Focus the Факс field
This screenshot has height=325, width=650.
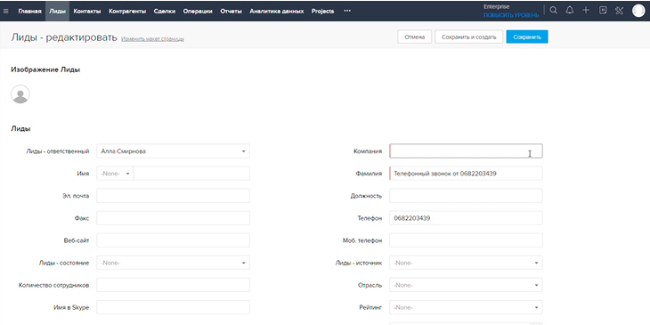[x=173, y=218]
